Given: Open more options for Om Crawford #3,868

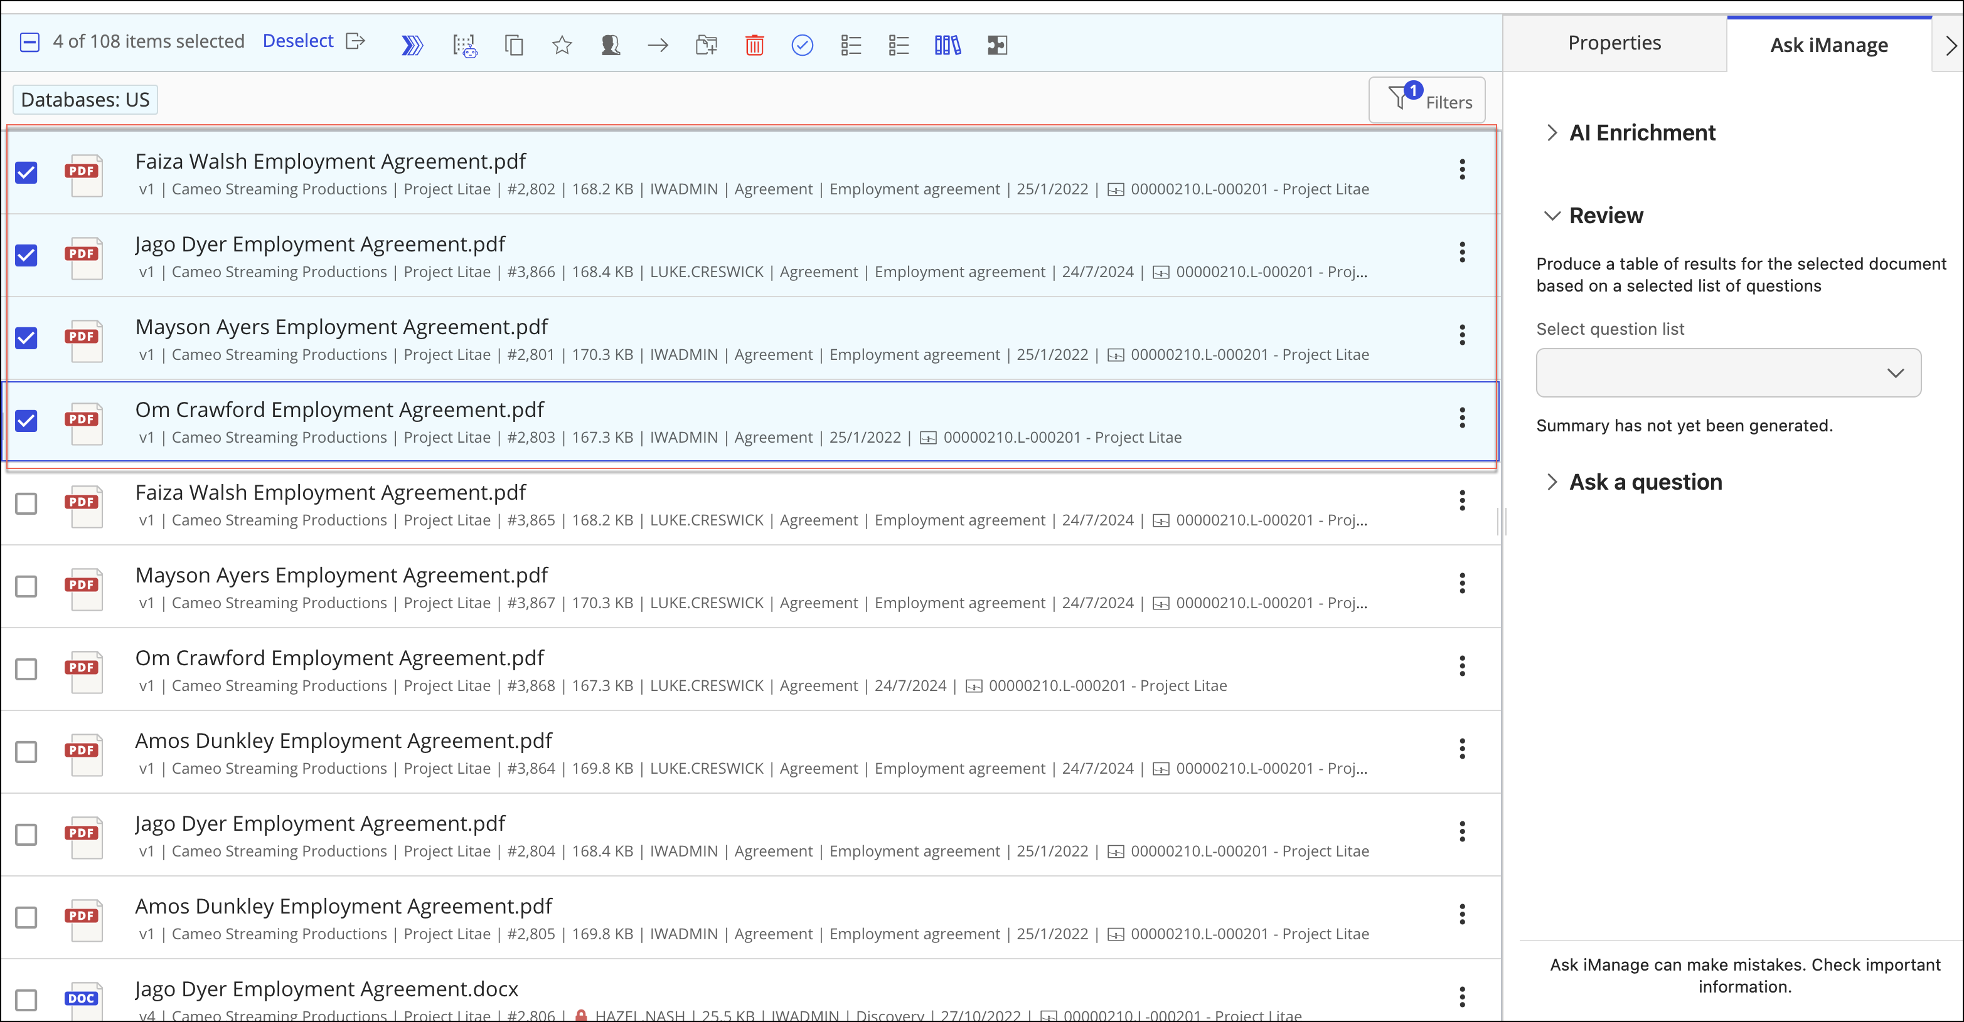Looking at the screenshot, I should coord(1462,666).
